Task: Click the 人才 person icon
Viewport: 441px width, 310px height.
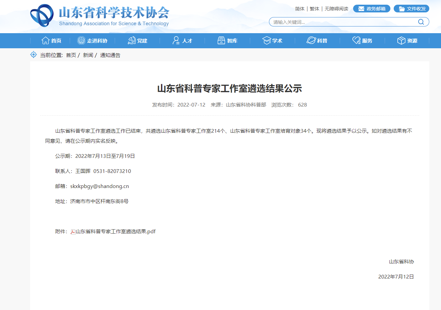Action: point(176,41)
